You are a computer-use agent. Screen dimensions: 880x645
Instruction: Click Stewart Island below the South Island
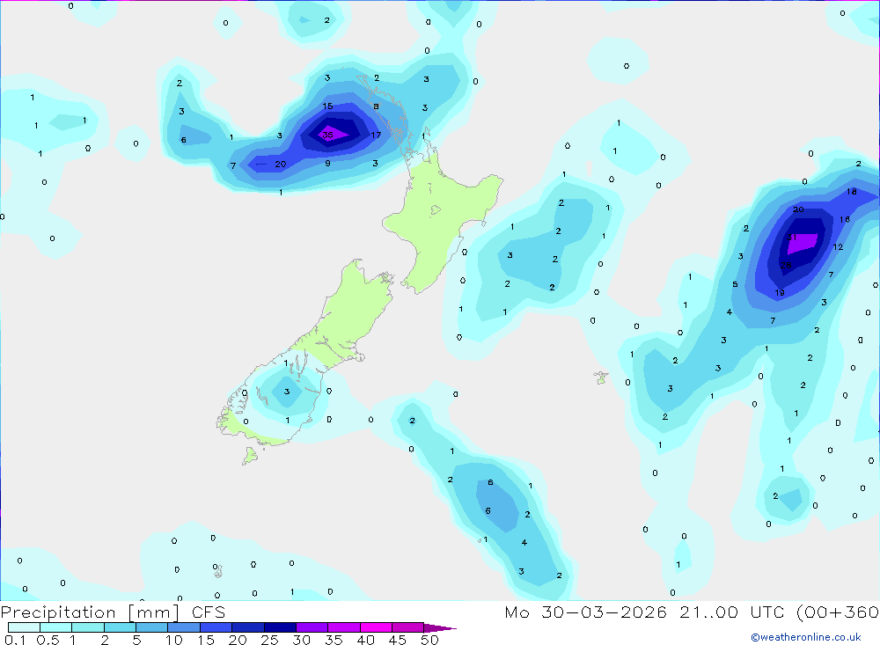pyautogui.click(x=250, y=455)
